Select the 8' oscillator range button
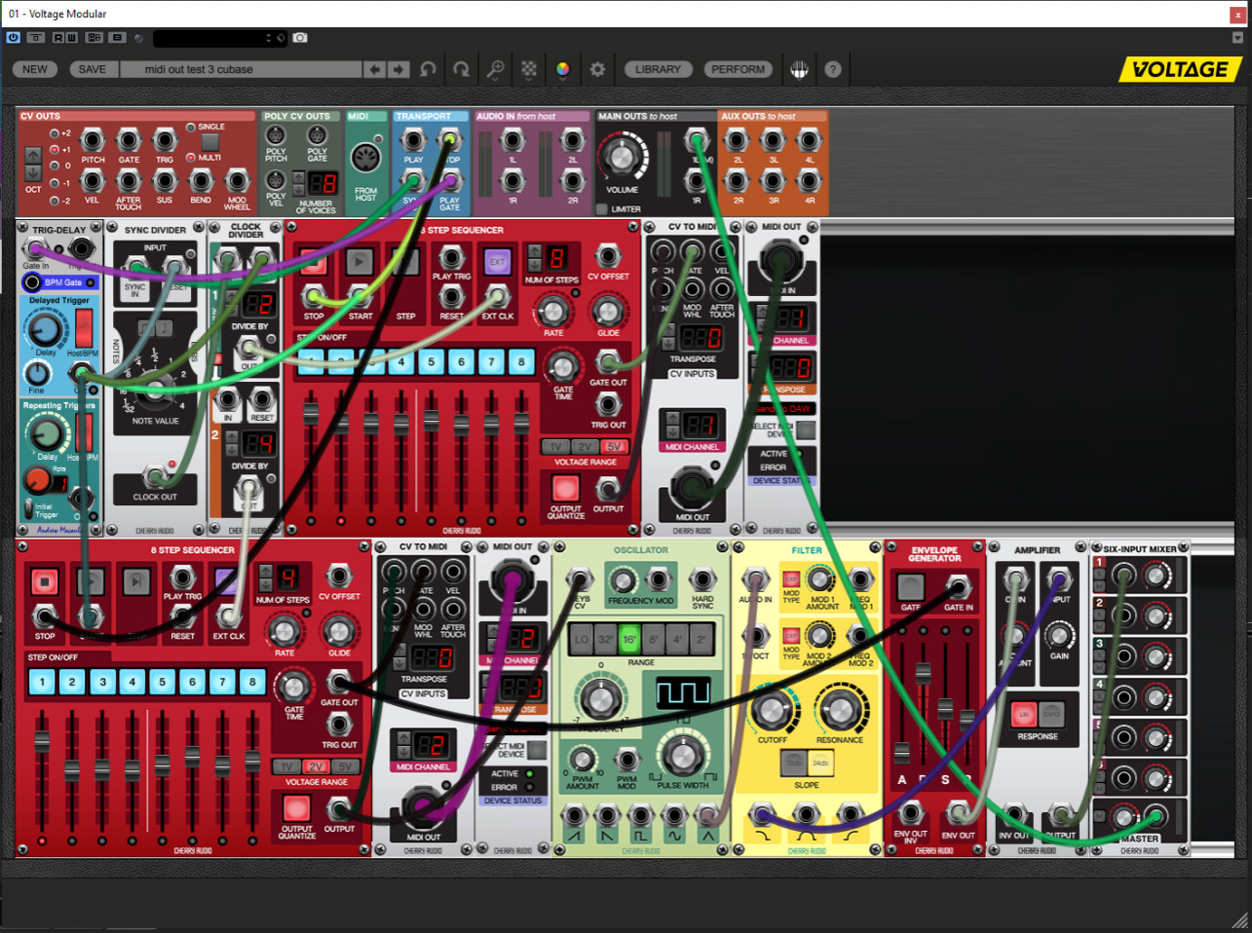The height and width of the screenshot is (933, 1252). tap(652, 640)
